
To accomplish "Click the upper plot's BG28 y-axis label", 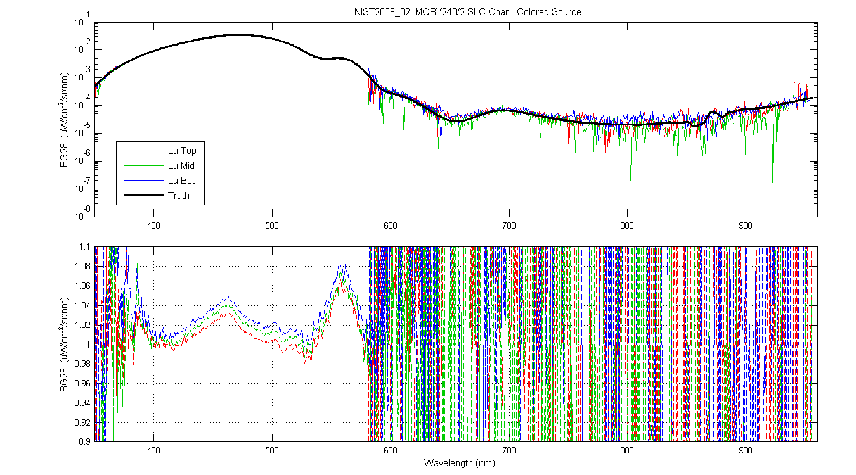I will [65, 120].
